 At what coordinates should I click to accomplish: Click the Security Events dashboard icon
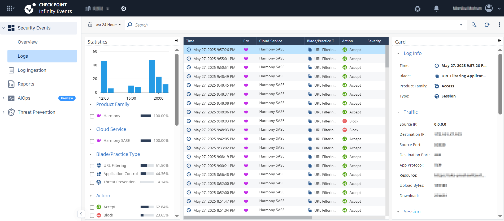pyautogui.click(x=11, y=28)
